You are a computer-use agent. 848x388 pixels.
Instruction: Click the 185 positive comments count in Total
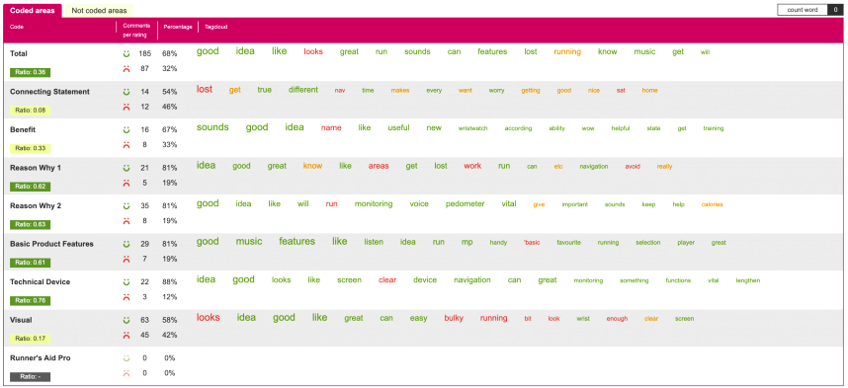[x=144, y=53]
